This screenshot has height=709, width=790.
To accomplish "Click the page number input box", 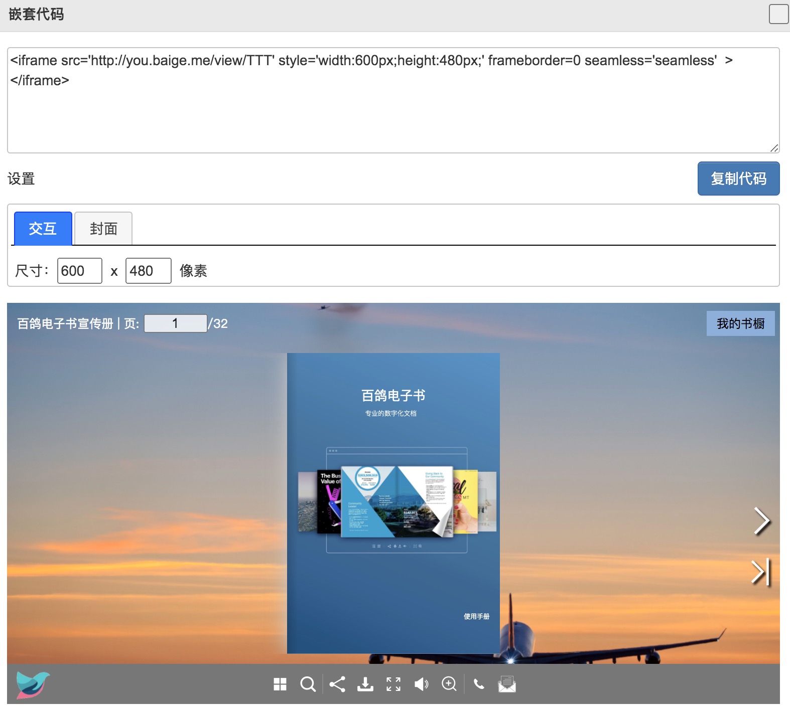I will [x=176, y=323].
